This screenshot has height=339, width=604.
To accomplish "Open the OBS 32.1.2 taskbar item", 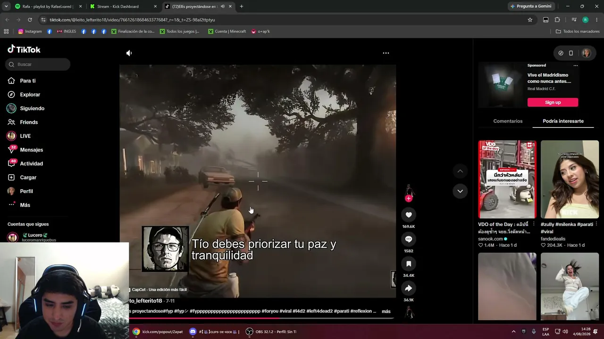I will point(271,331).
